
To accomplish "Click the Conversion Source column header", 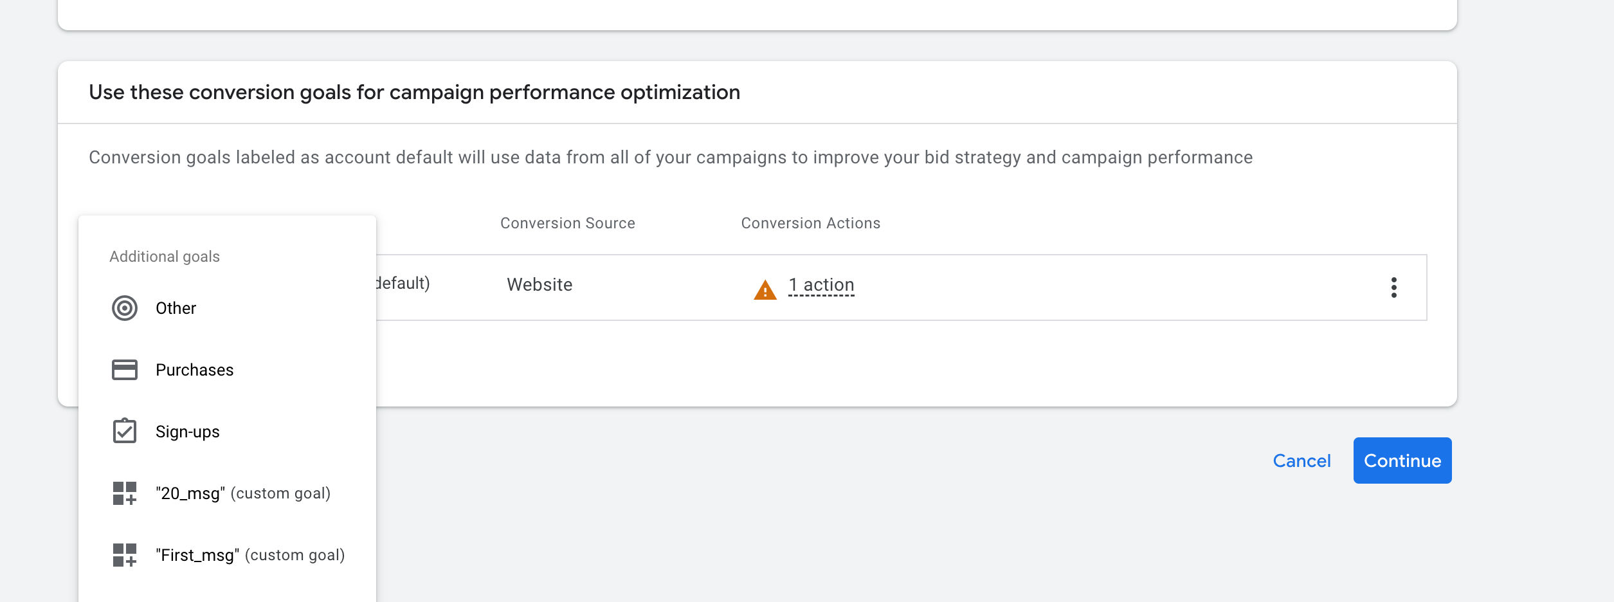I will coord(567,223).
